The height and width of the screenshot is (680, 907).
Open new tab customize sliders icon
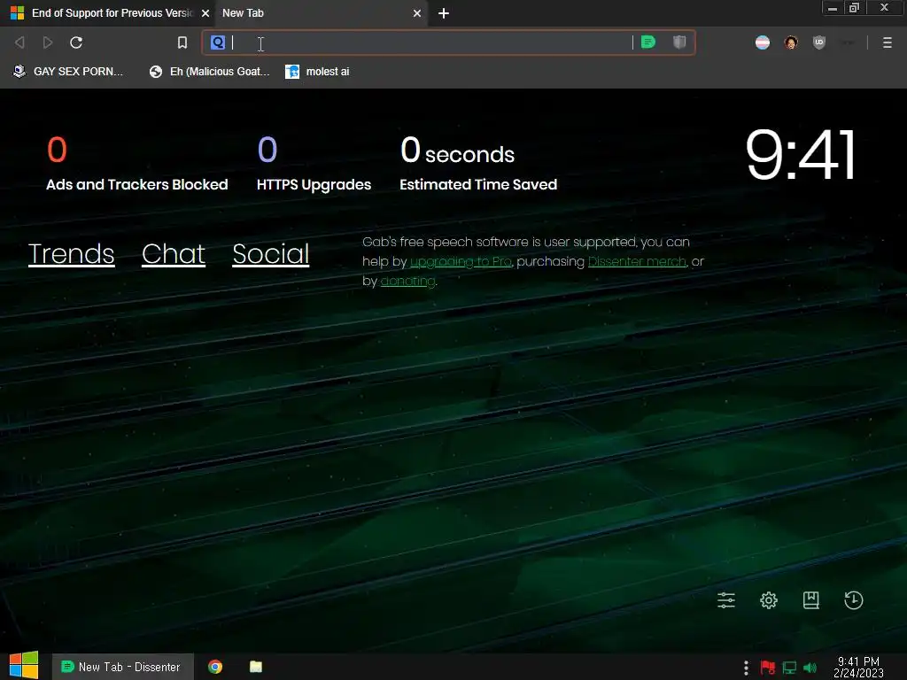[x=726, y=600]
